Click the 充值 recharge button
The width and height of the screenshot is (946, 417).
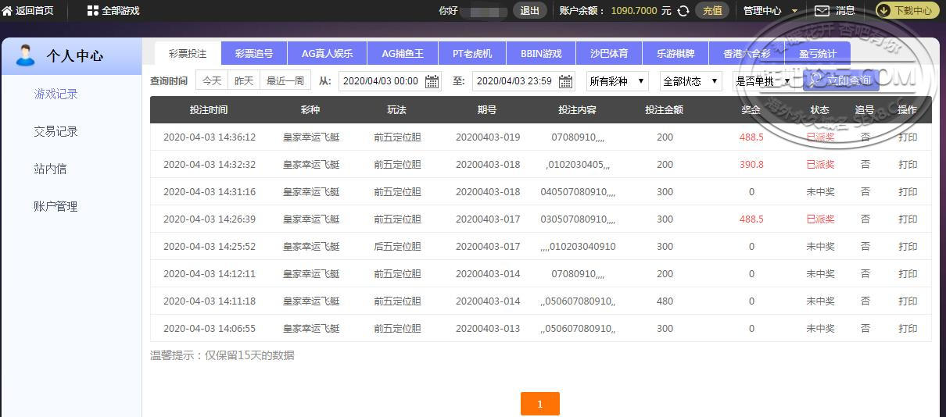click(x=712, y=11)
